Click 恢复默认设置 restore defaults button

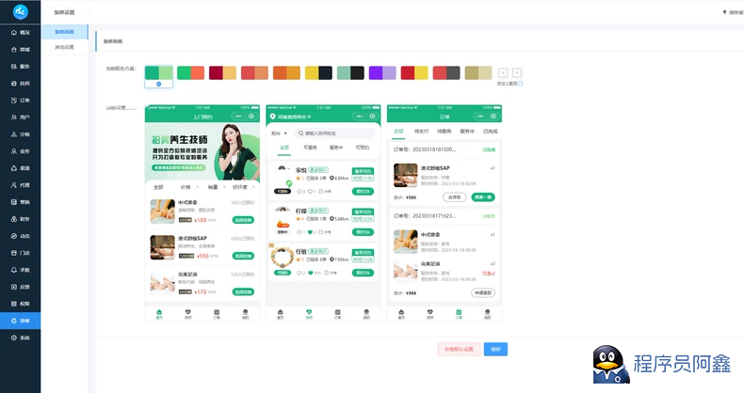(459, 349)
